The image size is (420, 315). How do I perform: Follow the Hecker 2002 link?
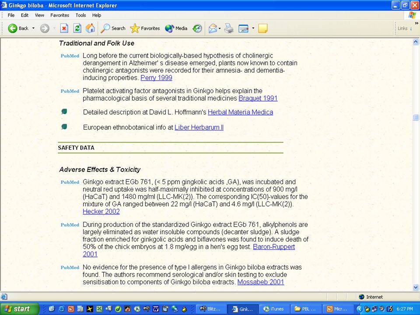point(101,211)
